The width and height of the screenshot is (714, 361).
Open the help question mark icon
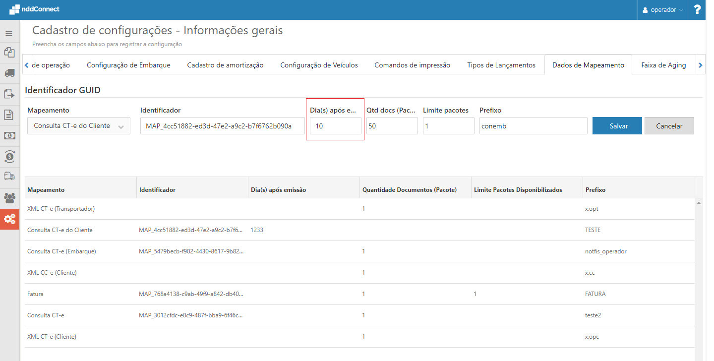[x=697, y=10]
